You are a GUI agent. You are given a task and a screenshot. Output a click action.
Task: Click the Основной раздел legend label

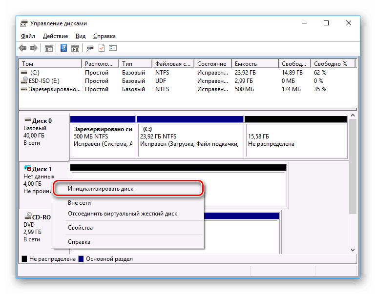(x=109, y=259)
